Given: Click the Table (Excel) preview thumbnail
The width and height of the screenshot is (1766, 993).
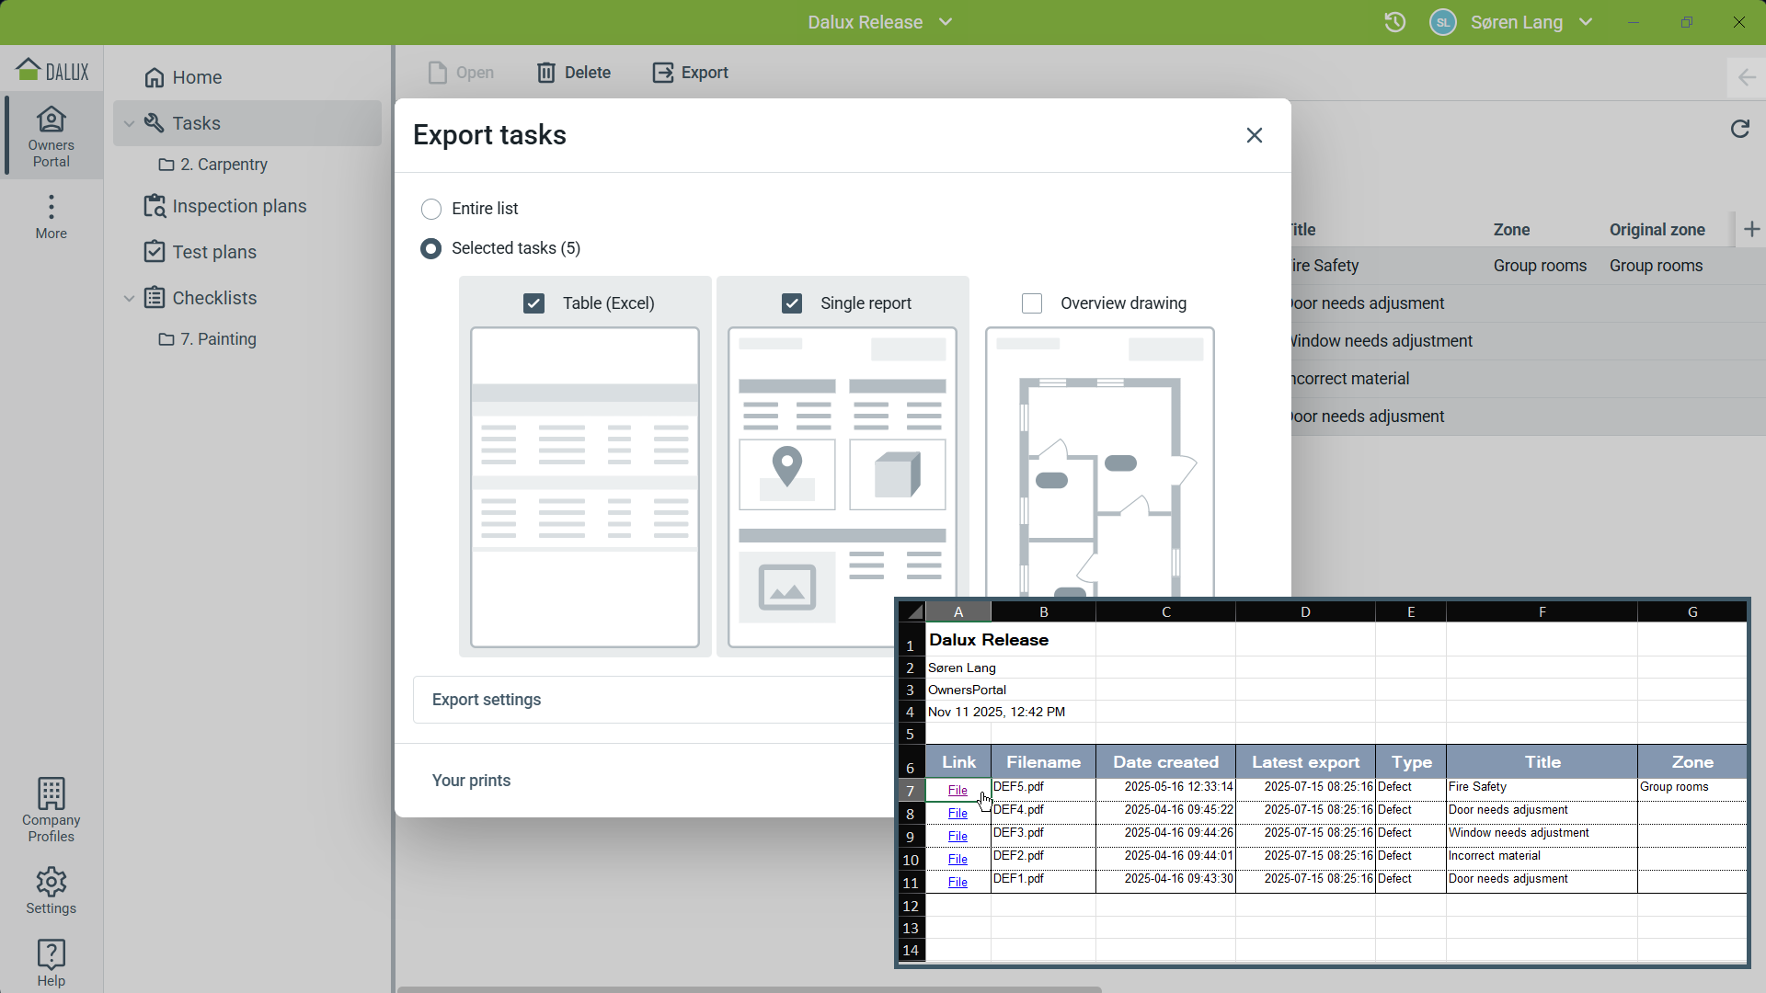Looking at the screenshot, I should 585,487.
